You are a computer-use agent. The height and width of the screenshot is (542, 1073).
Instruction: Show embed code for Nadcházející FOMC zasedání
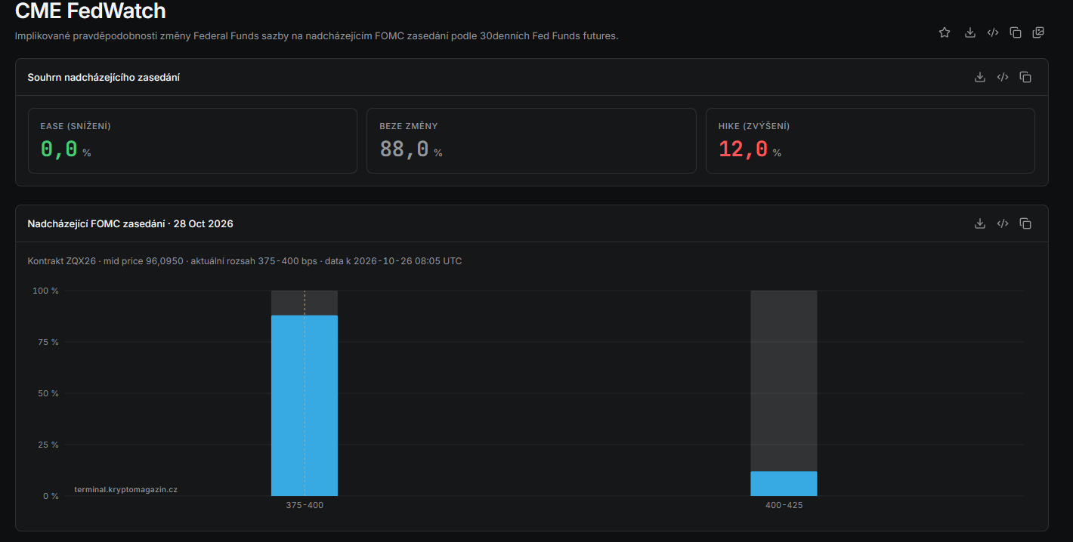click(1003, 223)
